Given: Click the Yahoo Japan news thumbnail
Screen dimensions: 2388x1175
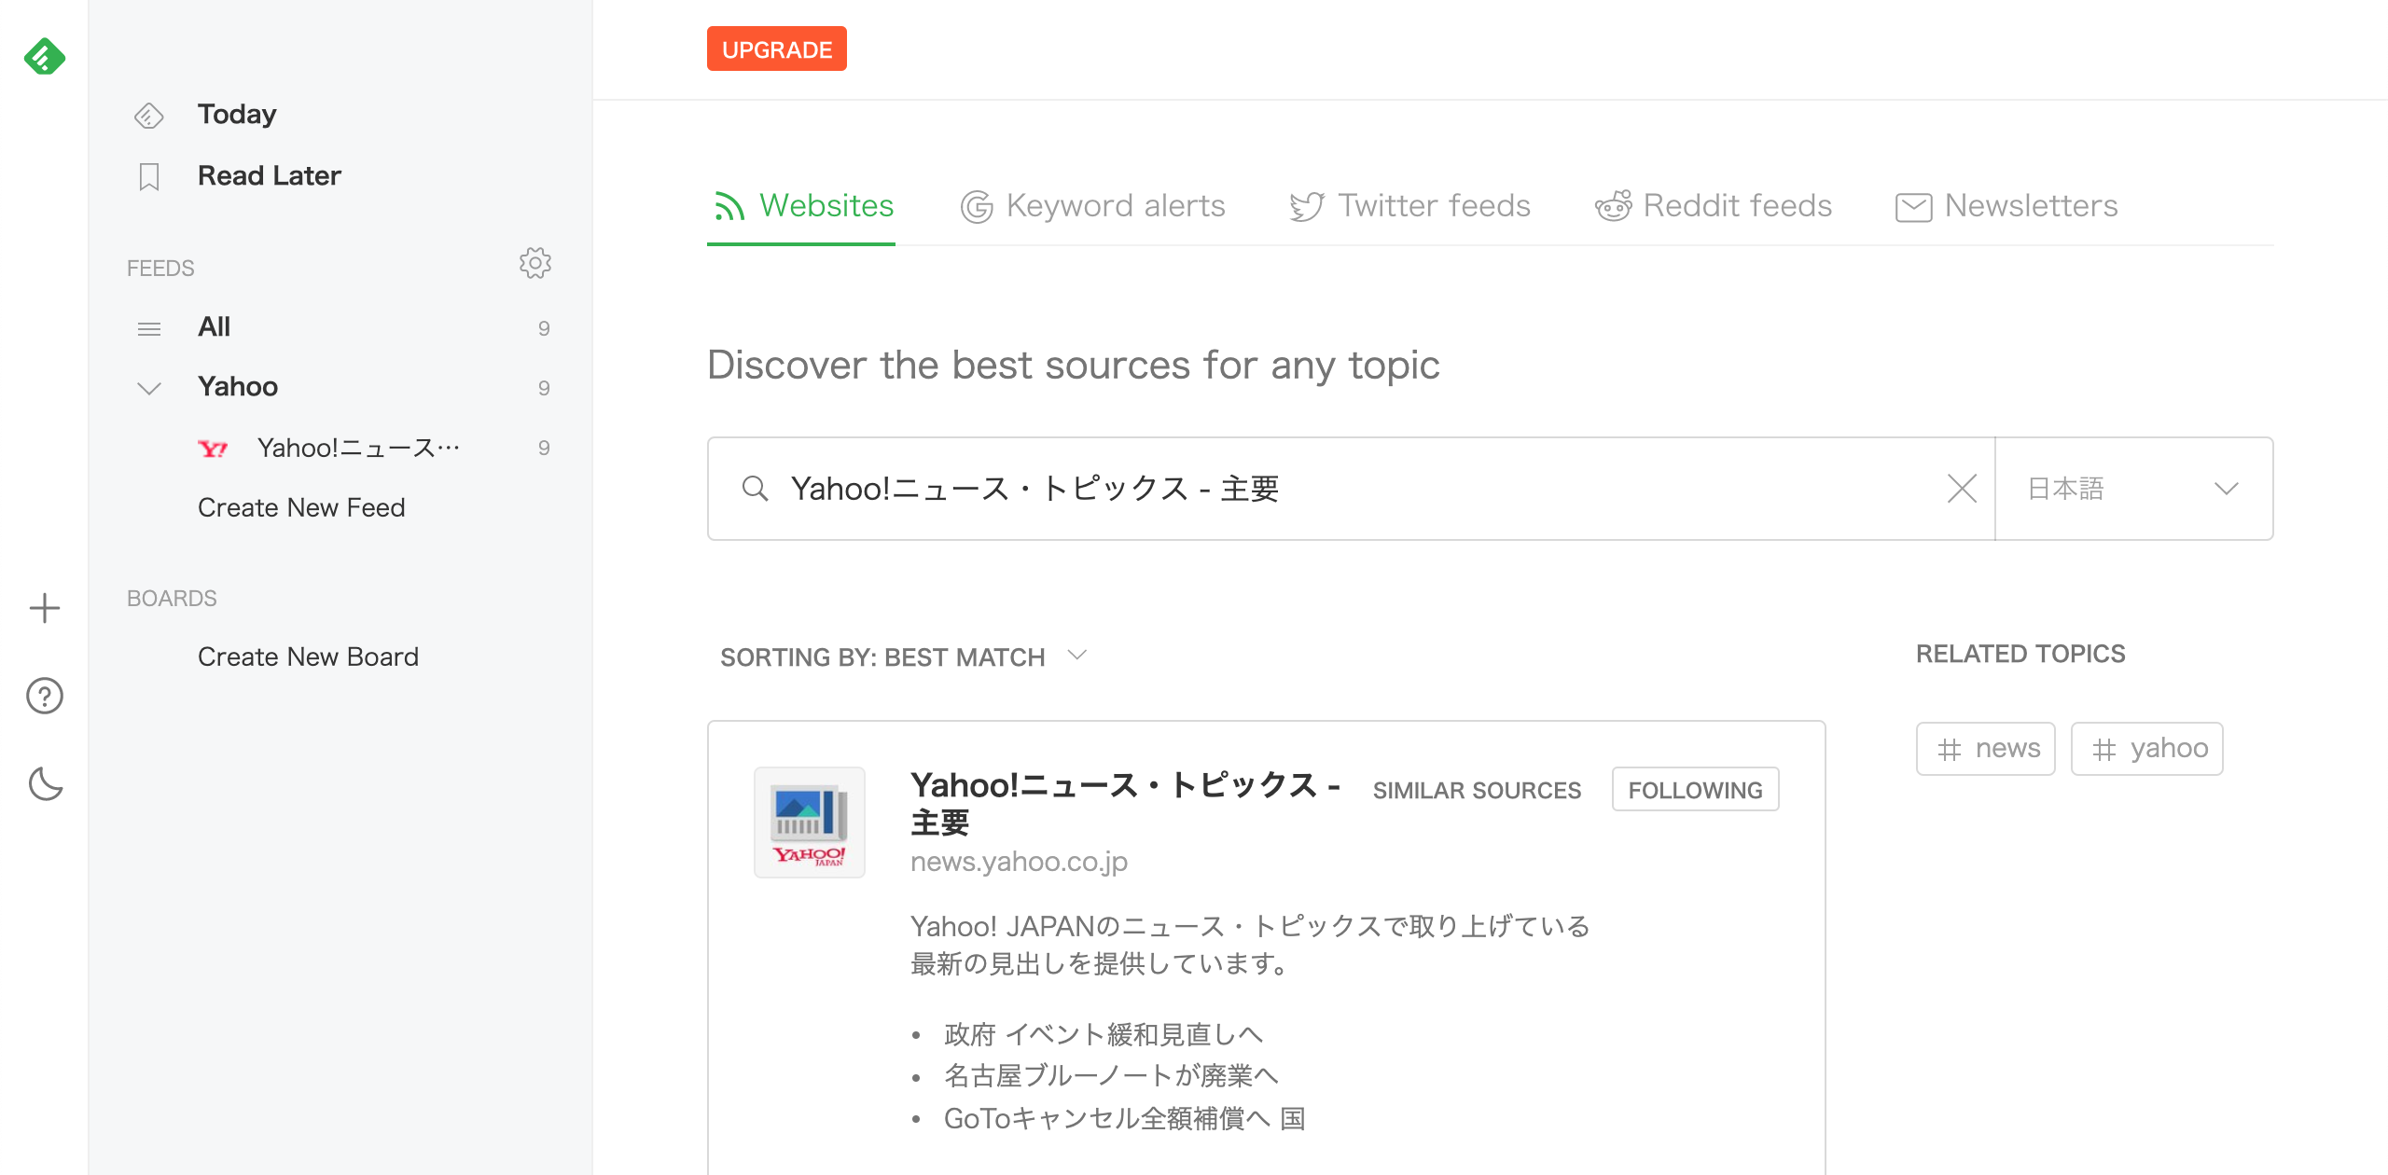Looking at the screenshot, I should [x=810, y=822].
